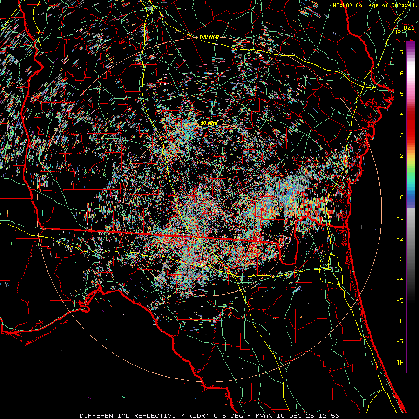Click the 100 NMI range ring label

[209, 37]
